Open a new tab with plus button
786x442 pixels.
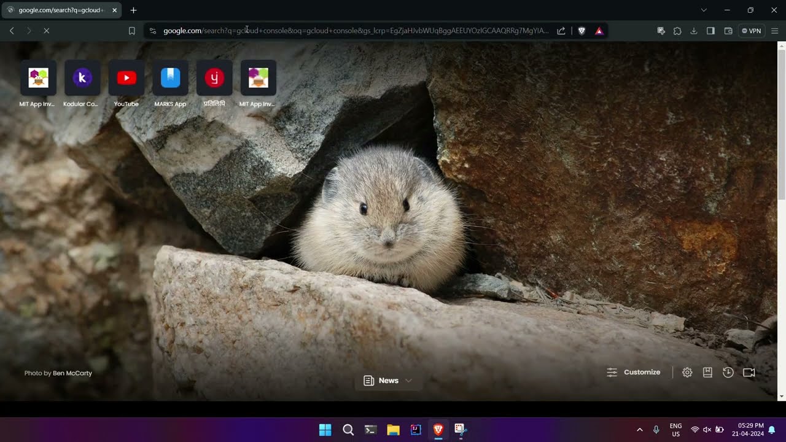tap(133, 10)
